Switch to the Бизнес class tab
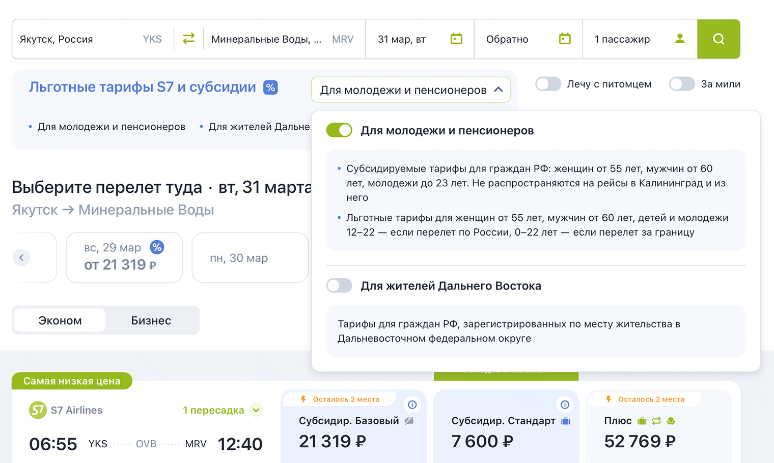The width and height of the screenshot is (774, 463). pyautogui.click(x=151, y=321)
